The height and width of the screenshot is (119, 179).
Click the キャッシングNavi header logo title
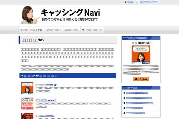tap(70, 12)
